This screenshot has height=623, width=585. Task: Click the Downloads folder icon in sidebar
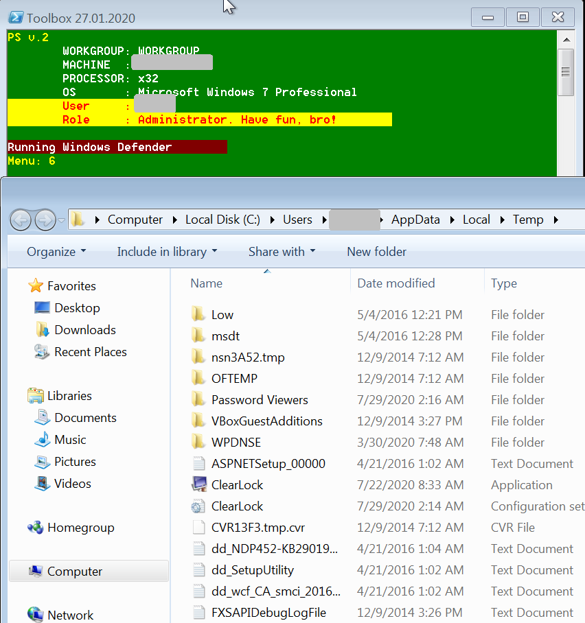(x=42, y=329)
